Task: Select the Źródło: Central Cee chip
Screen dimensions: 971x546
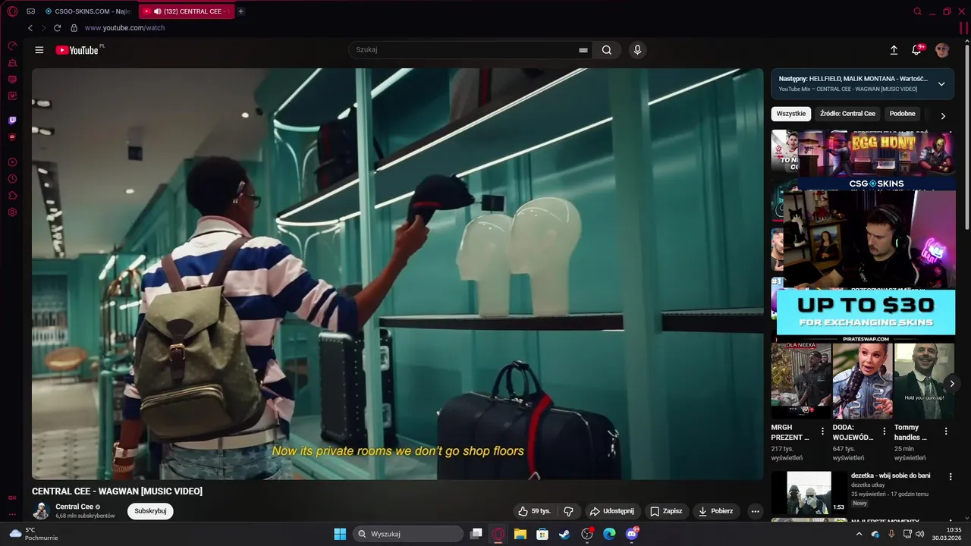Action: point(847,114)
